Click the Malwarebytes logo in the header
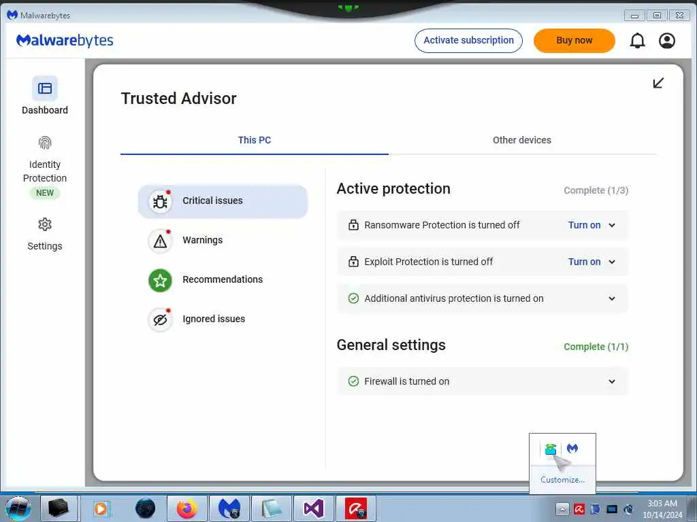The width and height of the screenshot is (697, 522). [65, 40]
